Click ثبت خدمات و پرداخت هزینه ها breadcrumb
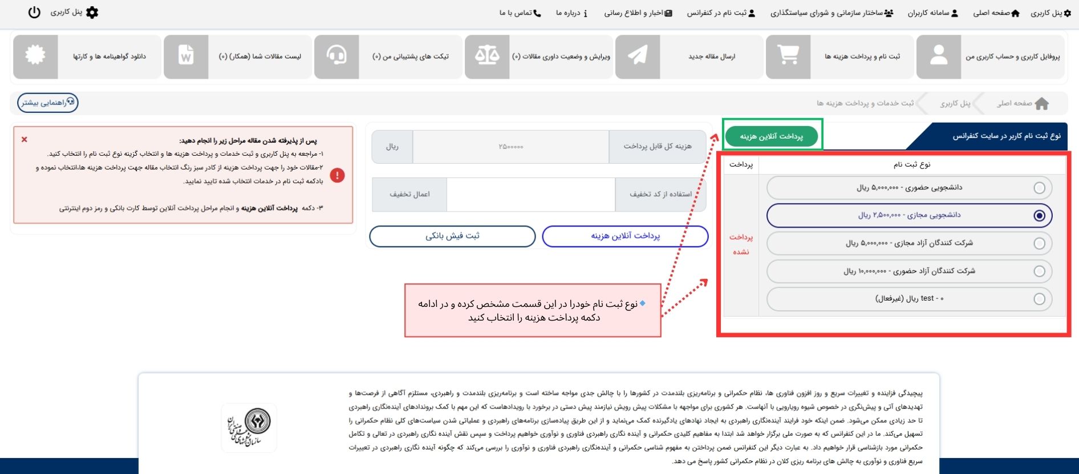This screenshot has width=1079, height=474. [865, 103]
